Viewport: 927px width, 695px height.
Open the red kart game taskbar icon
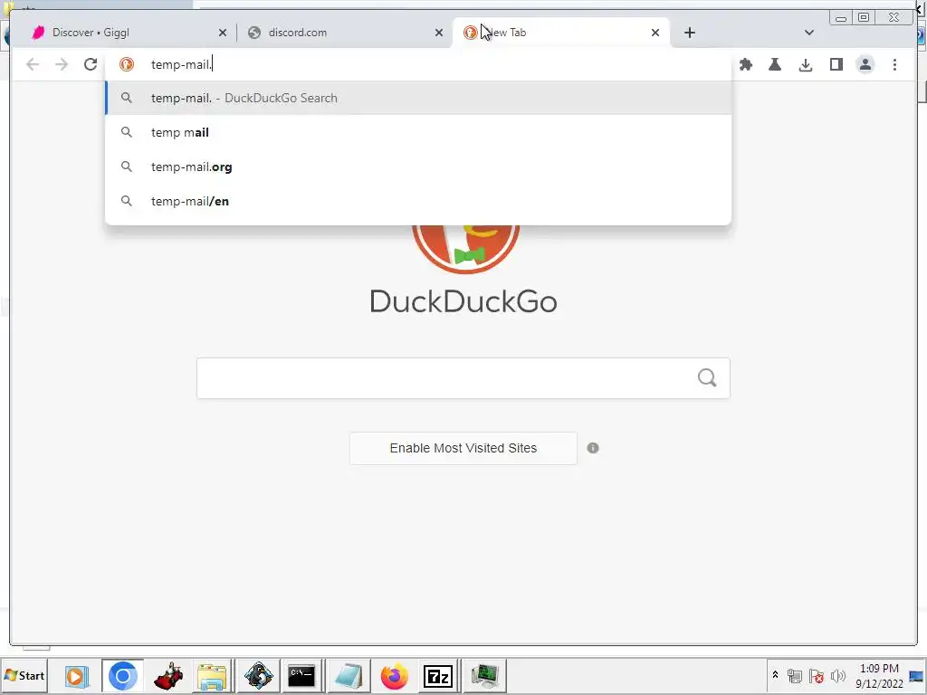(x=168, y=675)
